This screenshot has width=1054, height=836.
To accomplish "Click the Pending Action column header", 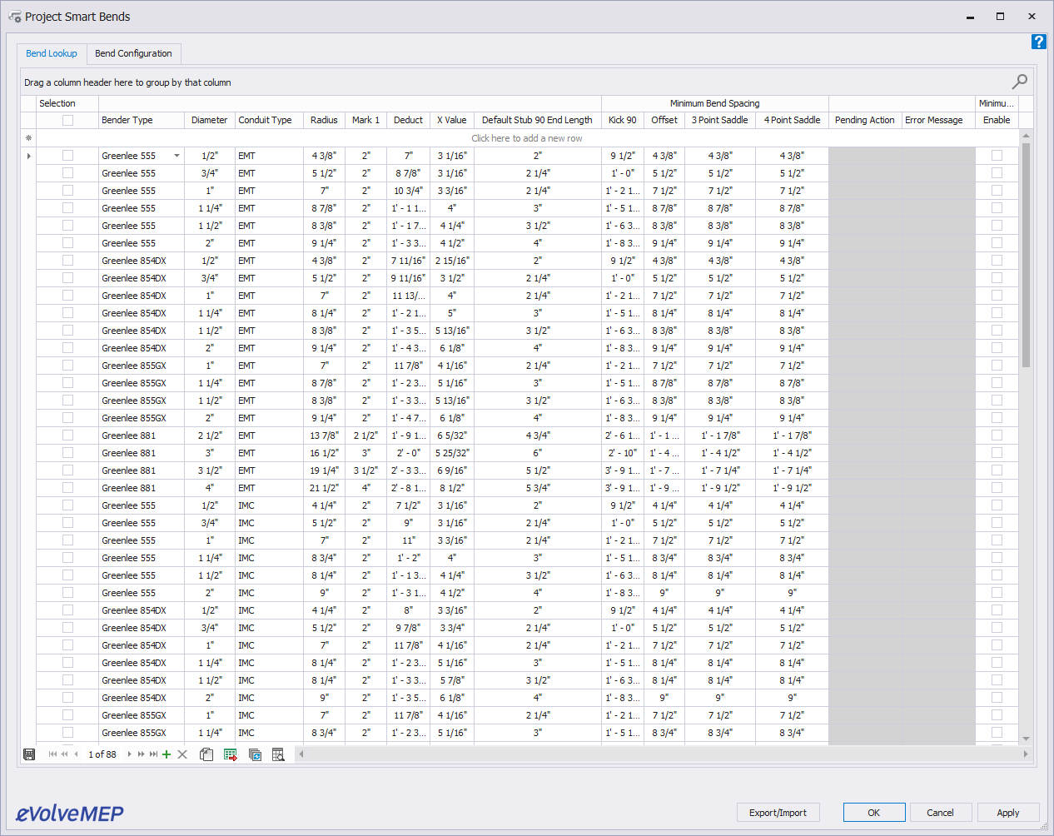I will [865, 120].
